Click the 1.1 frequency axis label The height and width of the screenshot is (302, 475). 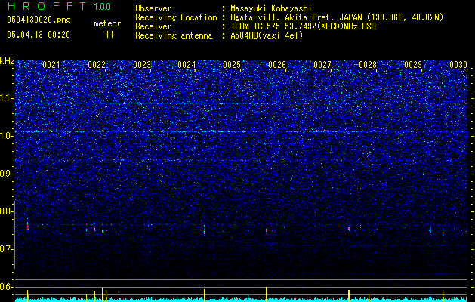[x=7, y=98]
